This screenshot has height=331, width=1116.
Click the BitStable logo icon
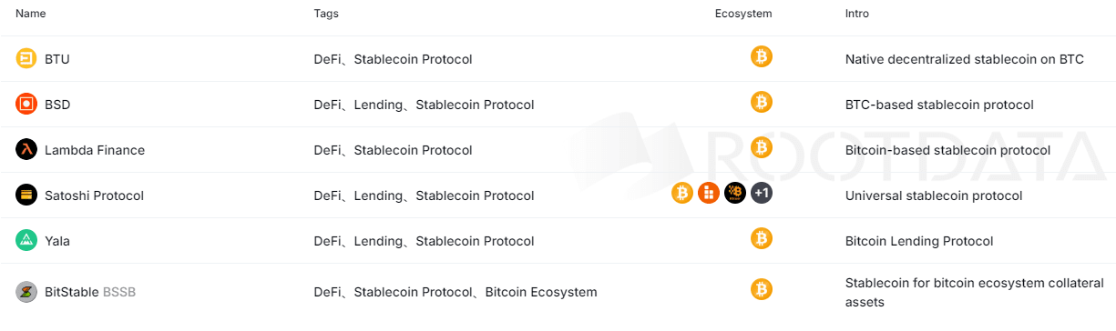(x=26, y=292)
